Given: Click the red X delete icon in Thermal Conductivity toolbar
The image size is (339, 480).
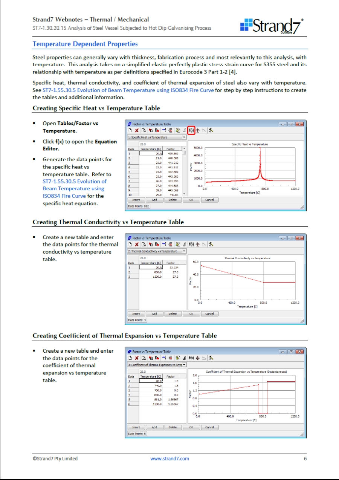Looking at the screenshot, I should 137,245.
